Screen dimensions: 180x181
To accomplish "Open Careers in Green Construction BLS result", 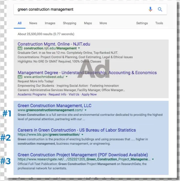I will tap(76, 130).
